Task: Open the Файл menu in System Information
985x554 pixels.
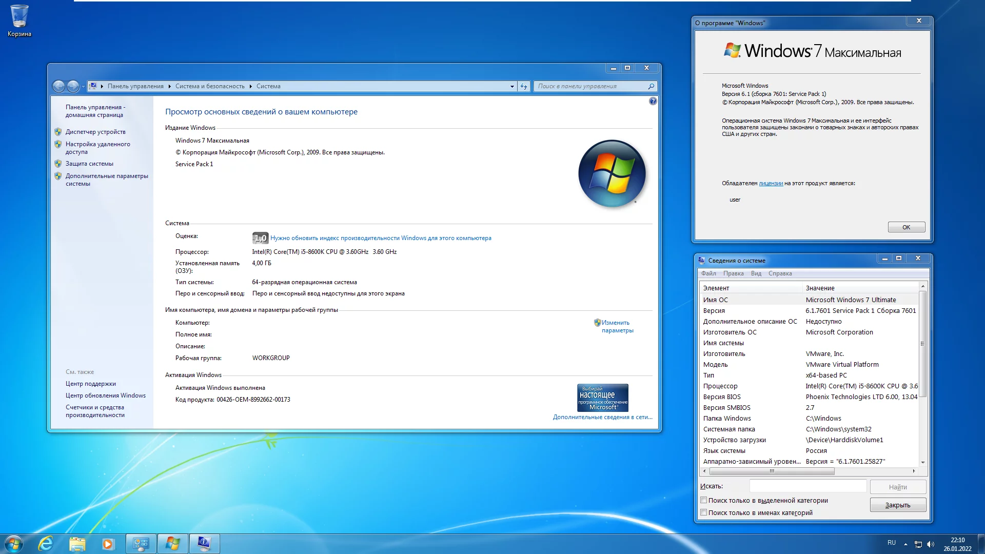Action: [x=708, y=273]
